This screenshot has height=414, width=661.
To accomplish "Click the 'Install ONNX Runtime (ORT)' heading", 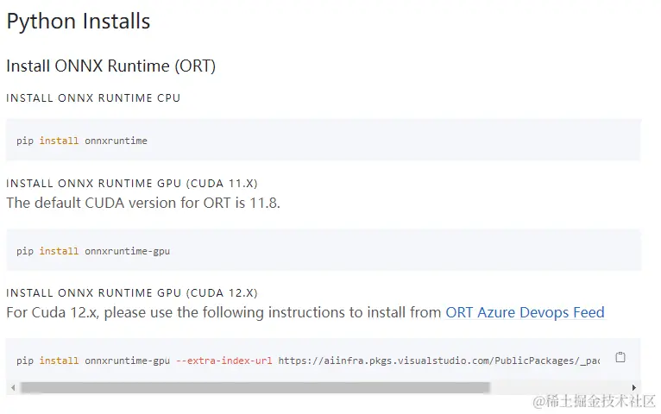I will point(110,66).
